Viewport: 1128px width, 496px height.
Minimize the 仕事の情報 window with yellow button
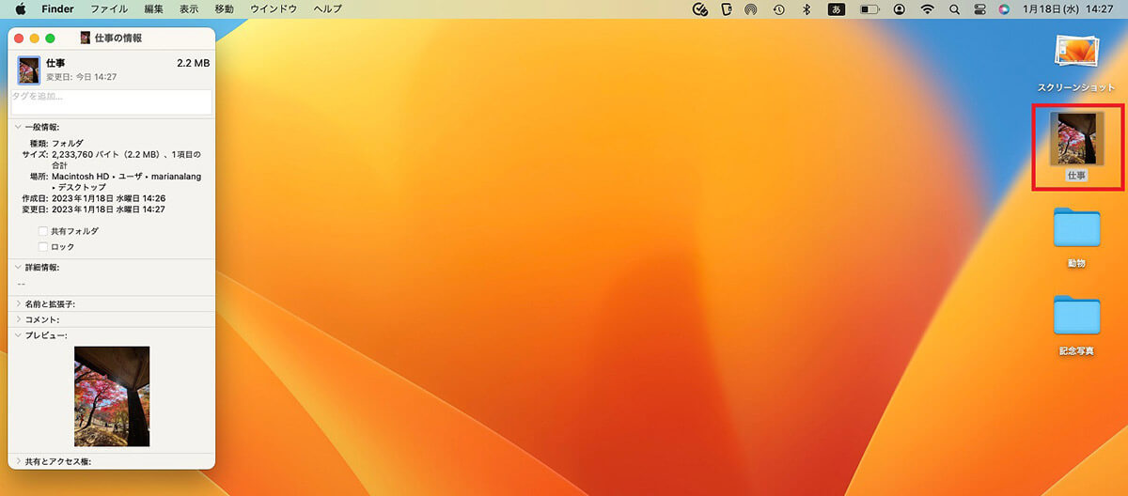(35, 38)
